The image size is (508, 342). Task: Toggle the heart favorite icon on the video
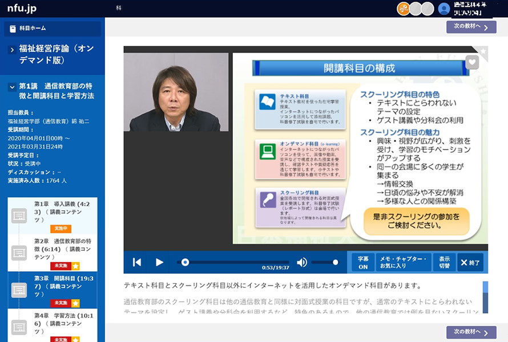[472, 62]
